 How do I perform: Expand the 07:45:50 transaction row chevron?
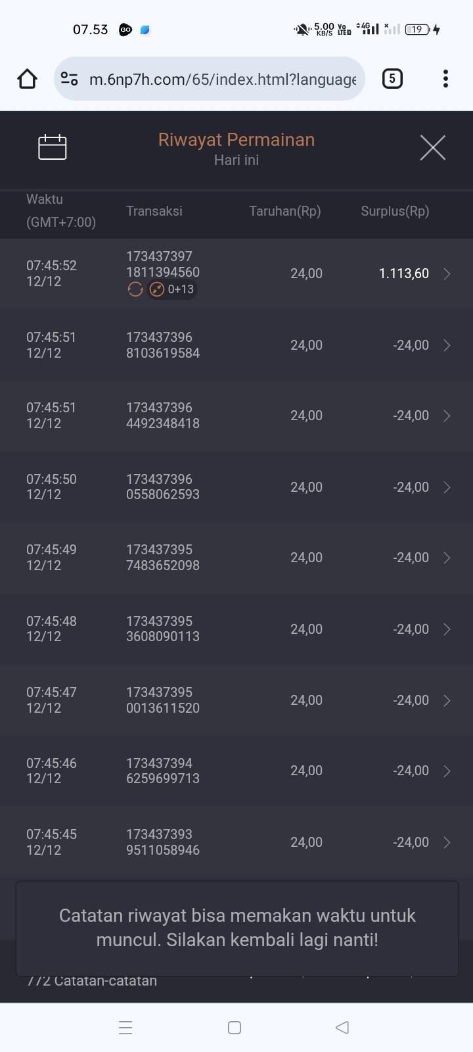pos(447,487)
